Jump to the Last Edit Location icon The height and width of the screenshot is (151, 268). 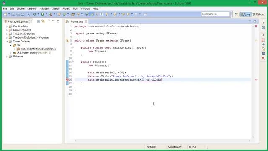click(123, 14)
